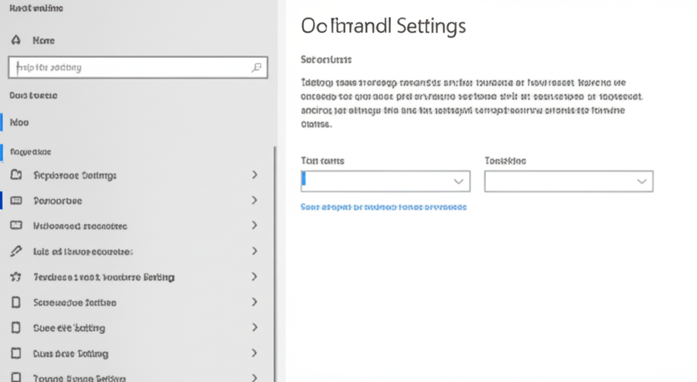Click the star icon in sidebar list
The height and width of the screenshot is (382, 697).
coord(16,277)
